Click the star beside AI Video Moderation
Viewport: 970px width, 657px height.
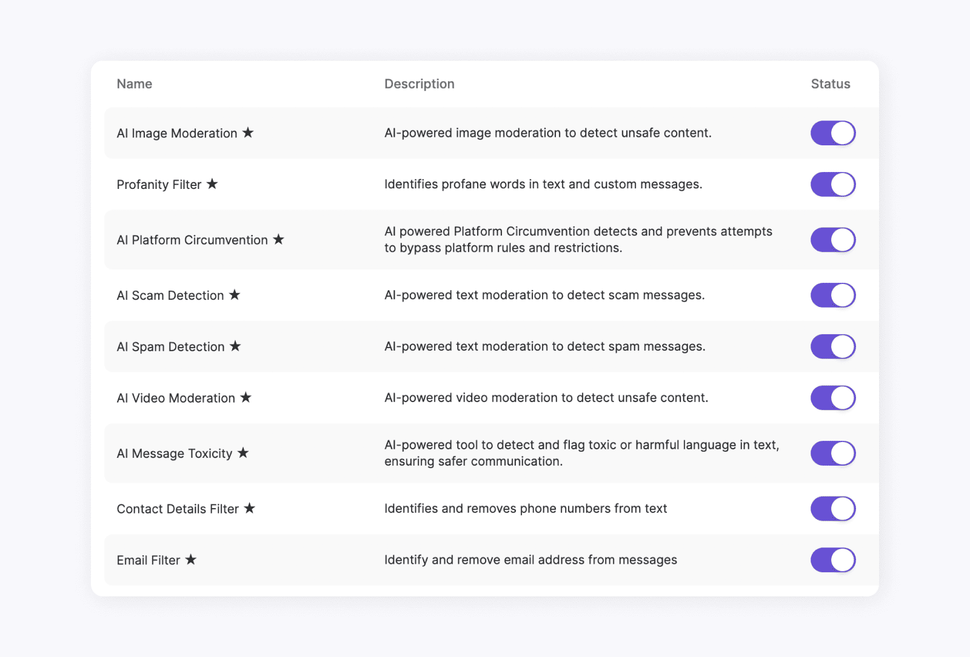246,398
